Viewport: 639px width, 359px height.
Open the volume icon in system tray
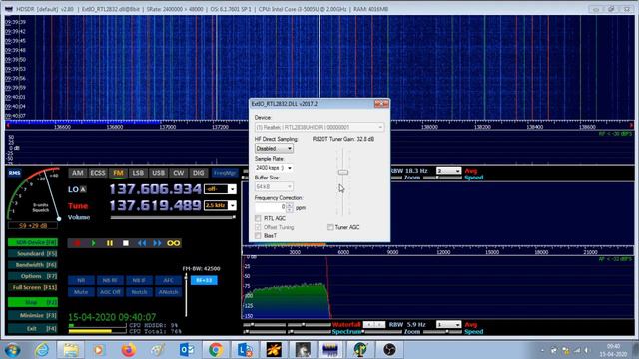click(x=587, y=350)
